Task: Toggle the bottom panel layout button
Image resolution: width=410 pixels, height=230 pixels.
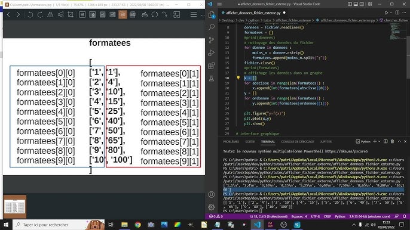Action: tap(356, 4)
